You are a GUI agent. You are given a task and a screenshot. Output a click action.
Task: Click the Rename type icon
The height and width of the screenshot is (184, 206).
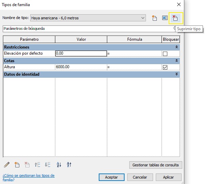[165, 18]
